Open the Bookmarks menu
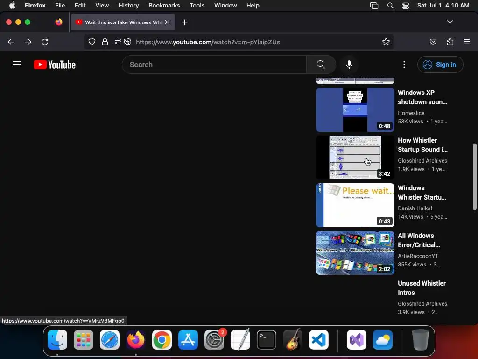Image resolution: width=478 pixels, height=359 pixels. coord(164,6)
